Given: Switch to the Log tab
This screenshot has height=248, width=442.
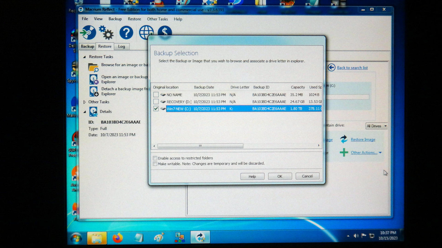Looking at the screenshot, I should pos(122,46).
